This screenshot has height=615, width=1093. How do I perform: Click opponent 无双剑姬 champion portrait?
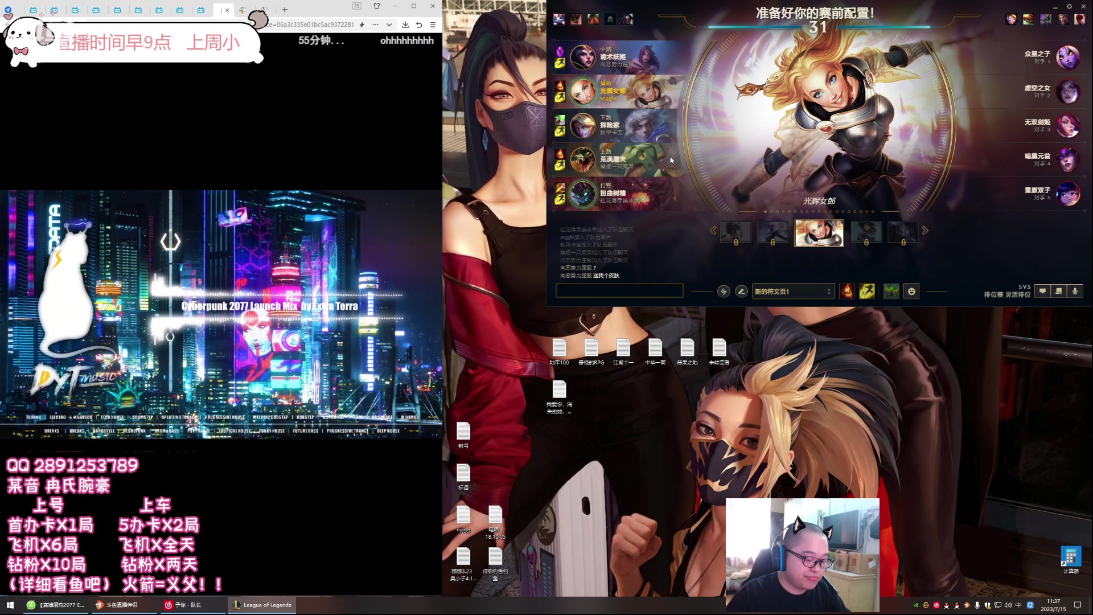click(1068, 126)
